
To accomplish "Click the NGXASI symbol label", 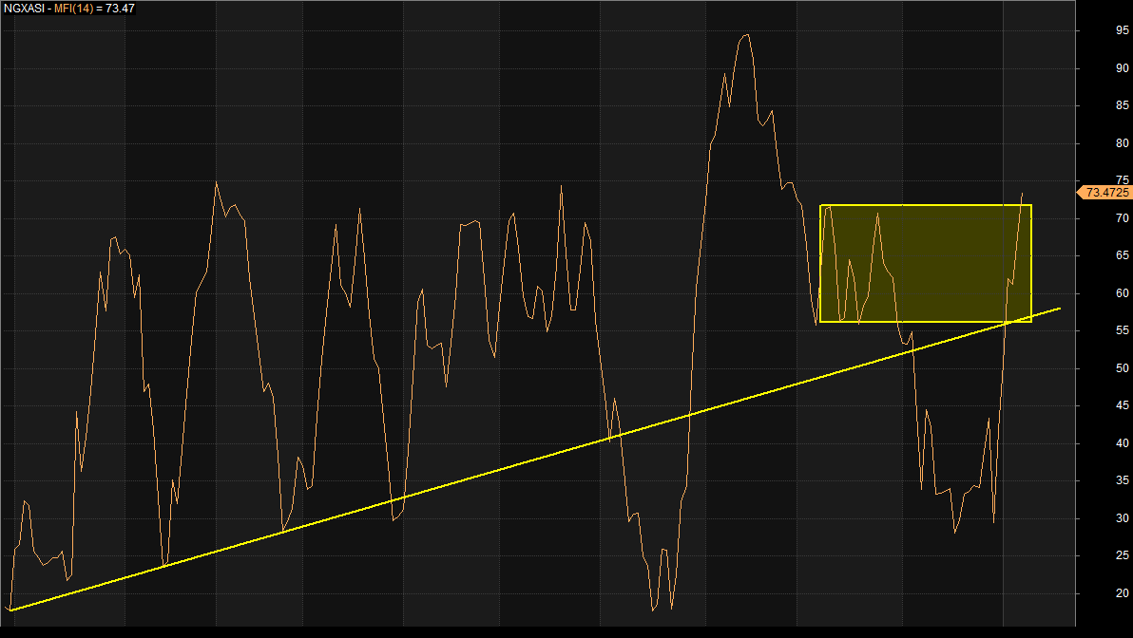I will coord(23,9).
